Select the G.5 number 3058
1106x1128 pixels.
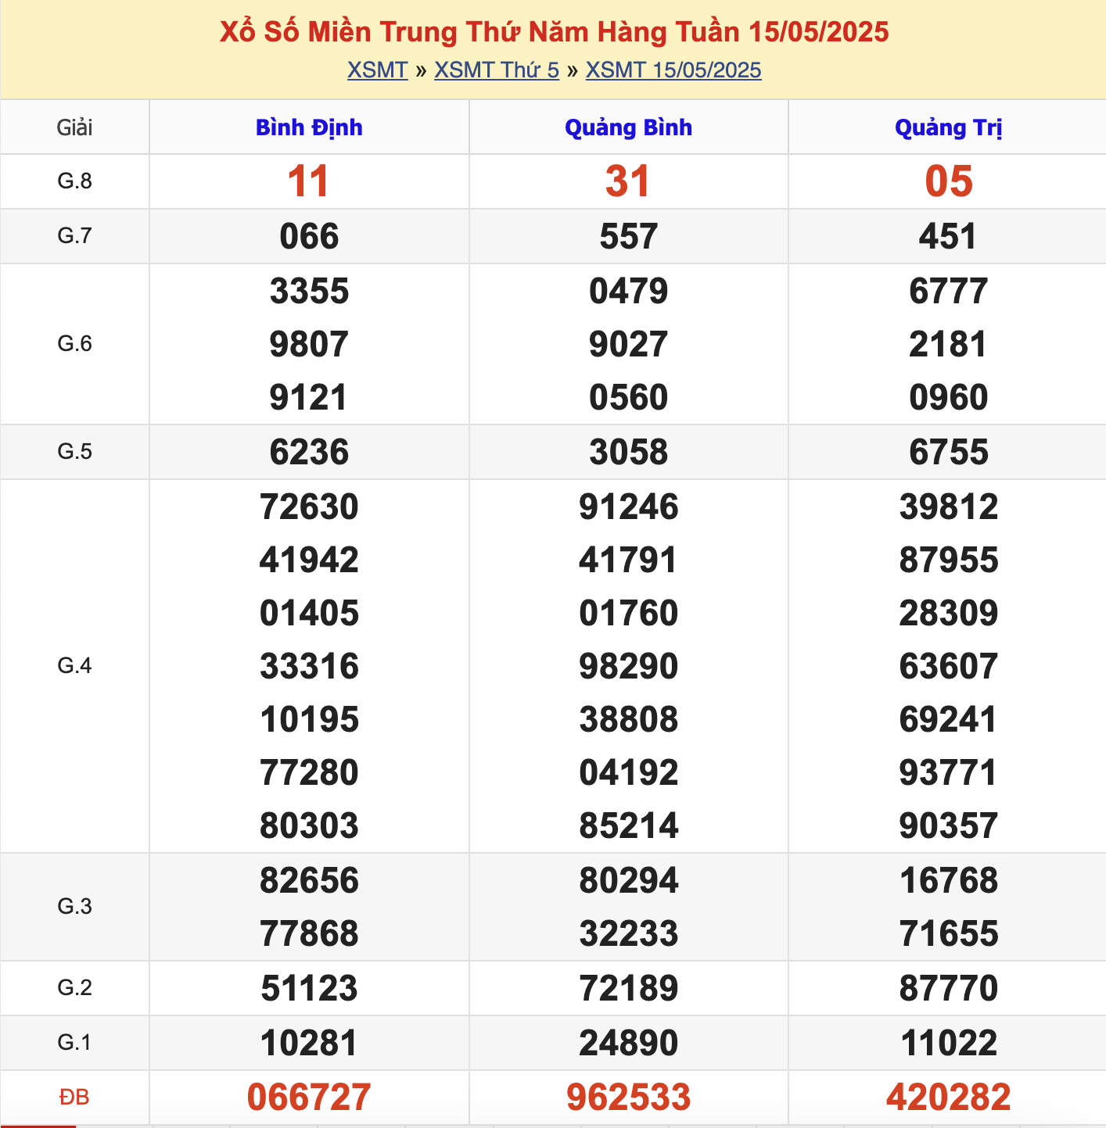(x=629, y=453)
